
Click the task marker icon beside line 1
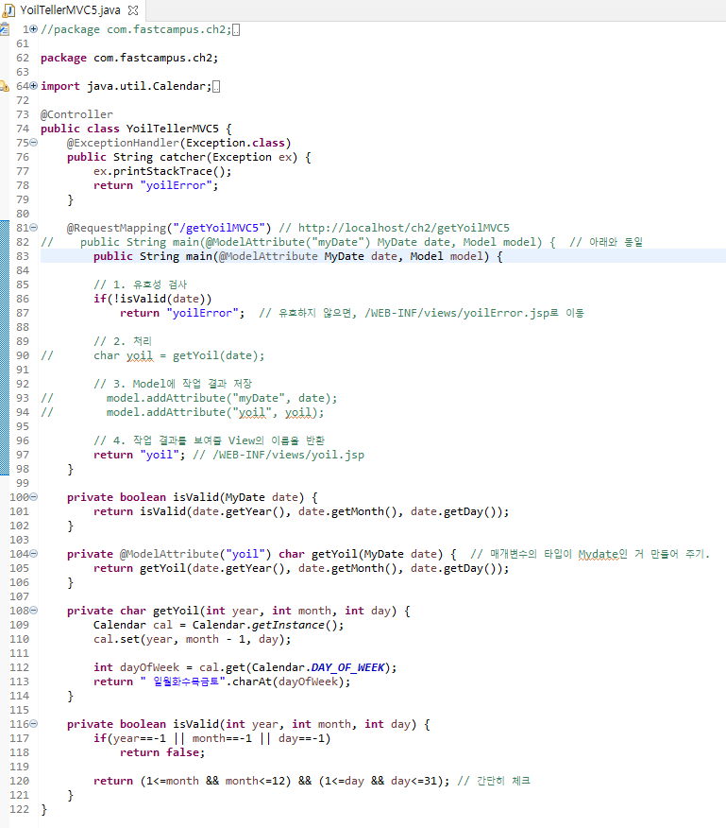(4, 29)
